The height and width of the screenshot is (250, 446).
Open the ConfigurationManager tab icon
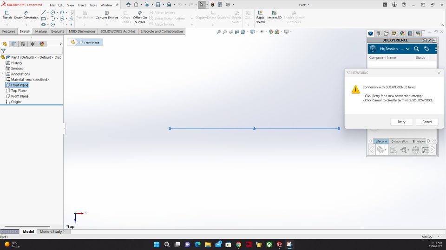23,44
